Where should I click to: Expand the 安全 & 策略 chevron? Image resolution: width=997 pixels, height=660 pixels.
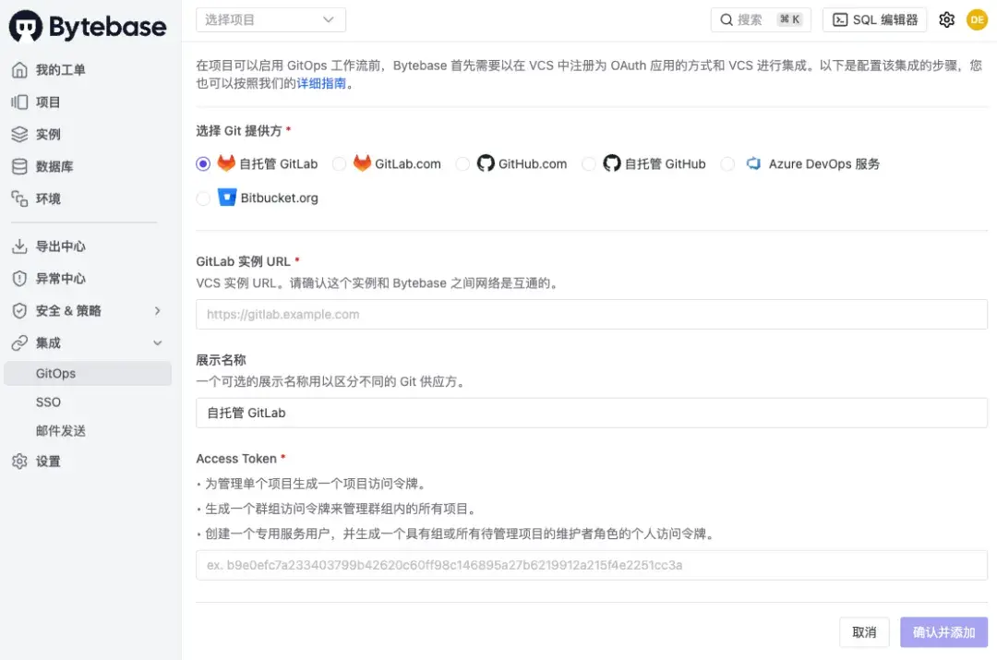tap(157, 311)
